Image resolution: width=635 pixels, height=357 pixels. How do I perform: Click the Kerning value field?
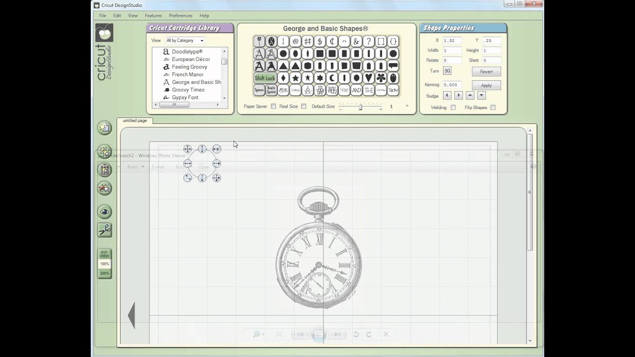[451, 85]
